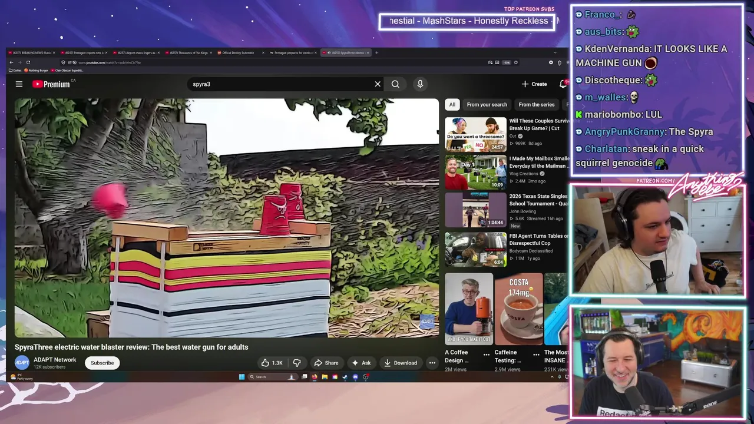Open 2026 Texas State Singles thumbnail
Viewport: 754px width, 424px height.
point(475,210)
